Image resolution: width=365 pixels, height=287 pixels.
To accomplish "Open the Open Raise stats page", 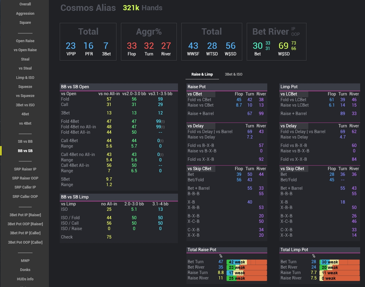I will coord(25,41).
